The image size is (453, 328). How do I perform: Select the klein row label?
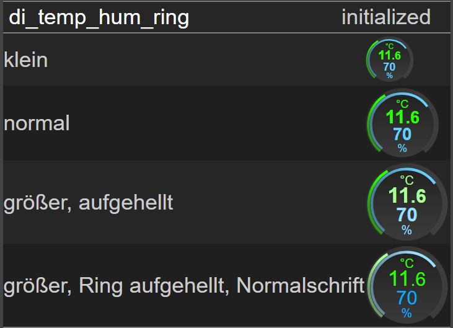(x=25, y=60)
